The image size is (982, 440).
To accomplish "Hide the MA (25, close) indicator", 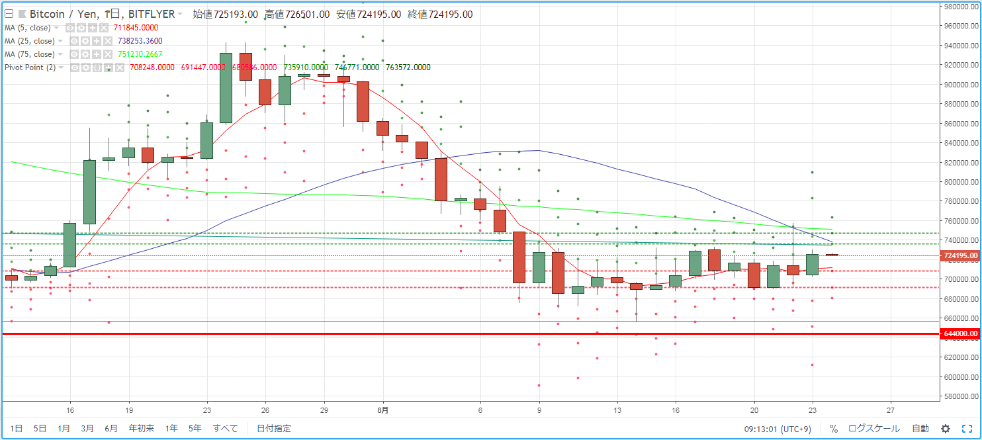I will coord(74,41).
